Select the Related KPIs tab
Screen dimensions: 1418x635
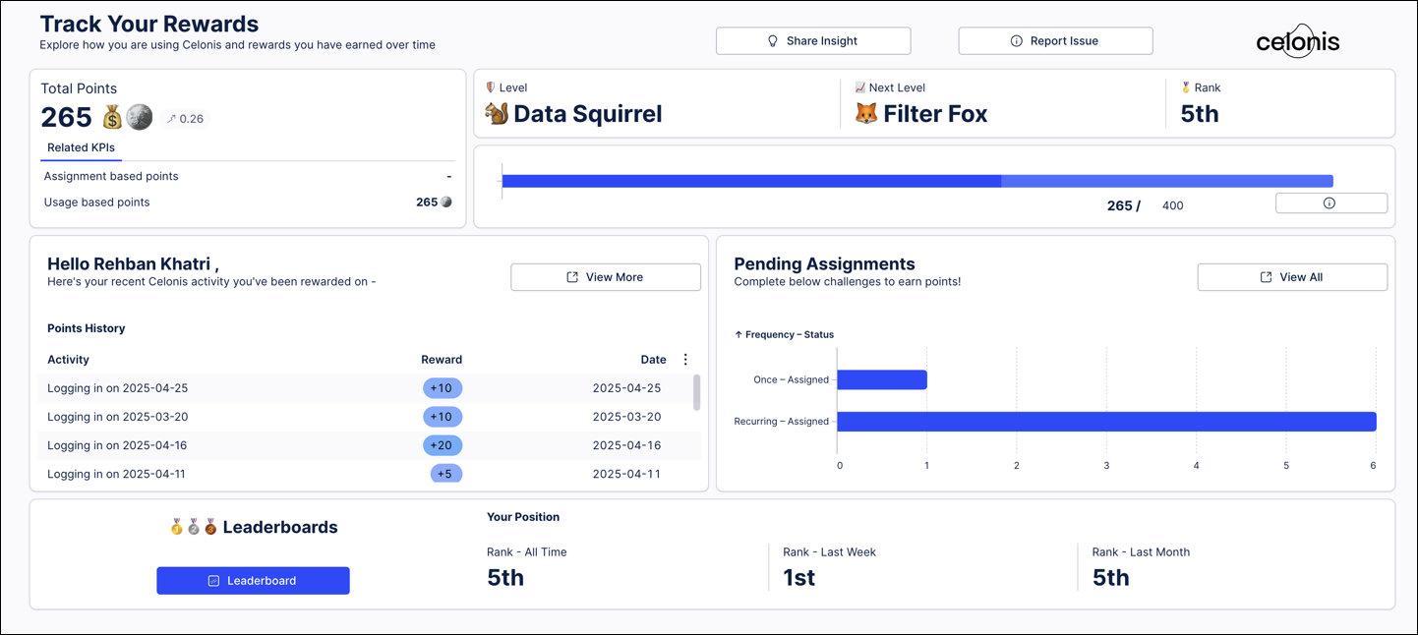tap(81, 147)
